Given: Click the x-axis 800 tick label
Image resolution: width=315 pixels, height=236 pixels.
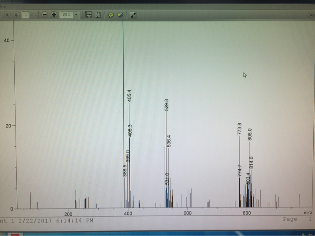Looking at the screenshot, I should coord(247,213).
